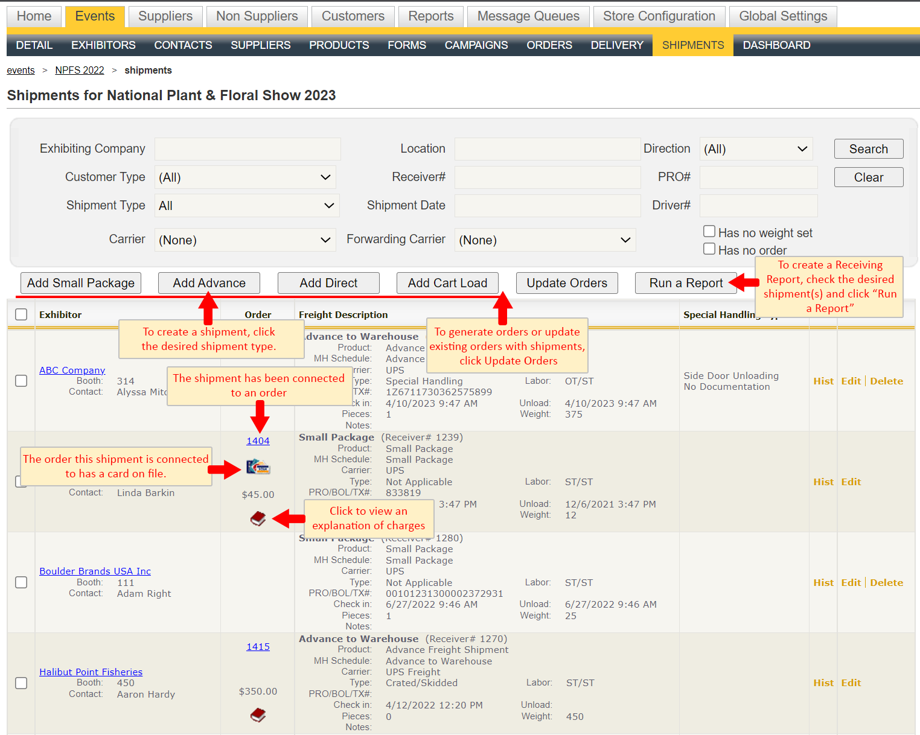Open charges explanation book icon for order 1415
The width and height of the screenshot is (920, 735).
258,715
